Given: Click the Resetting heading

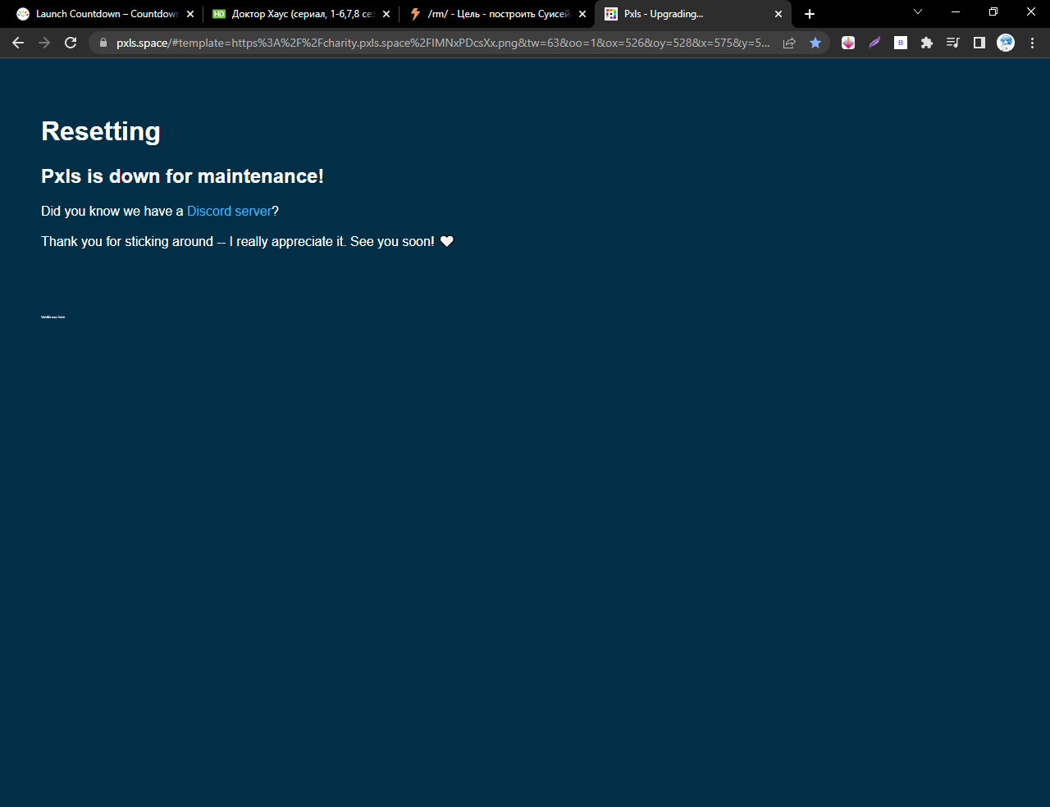Looking at the screenshot, I should (x=101, y=131).
